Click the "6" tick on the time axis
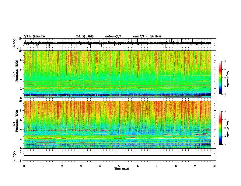This screenshot has width=241, height=186. [138, 166]
